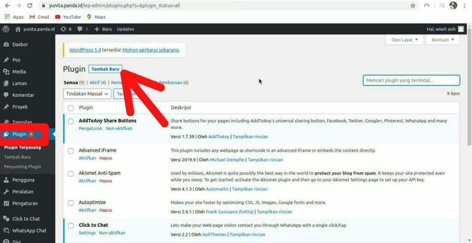Click Updates in the admin bar
The image size is (472, 243).
[125, 29]
